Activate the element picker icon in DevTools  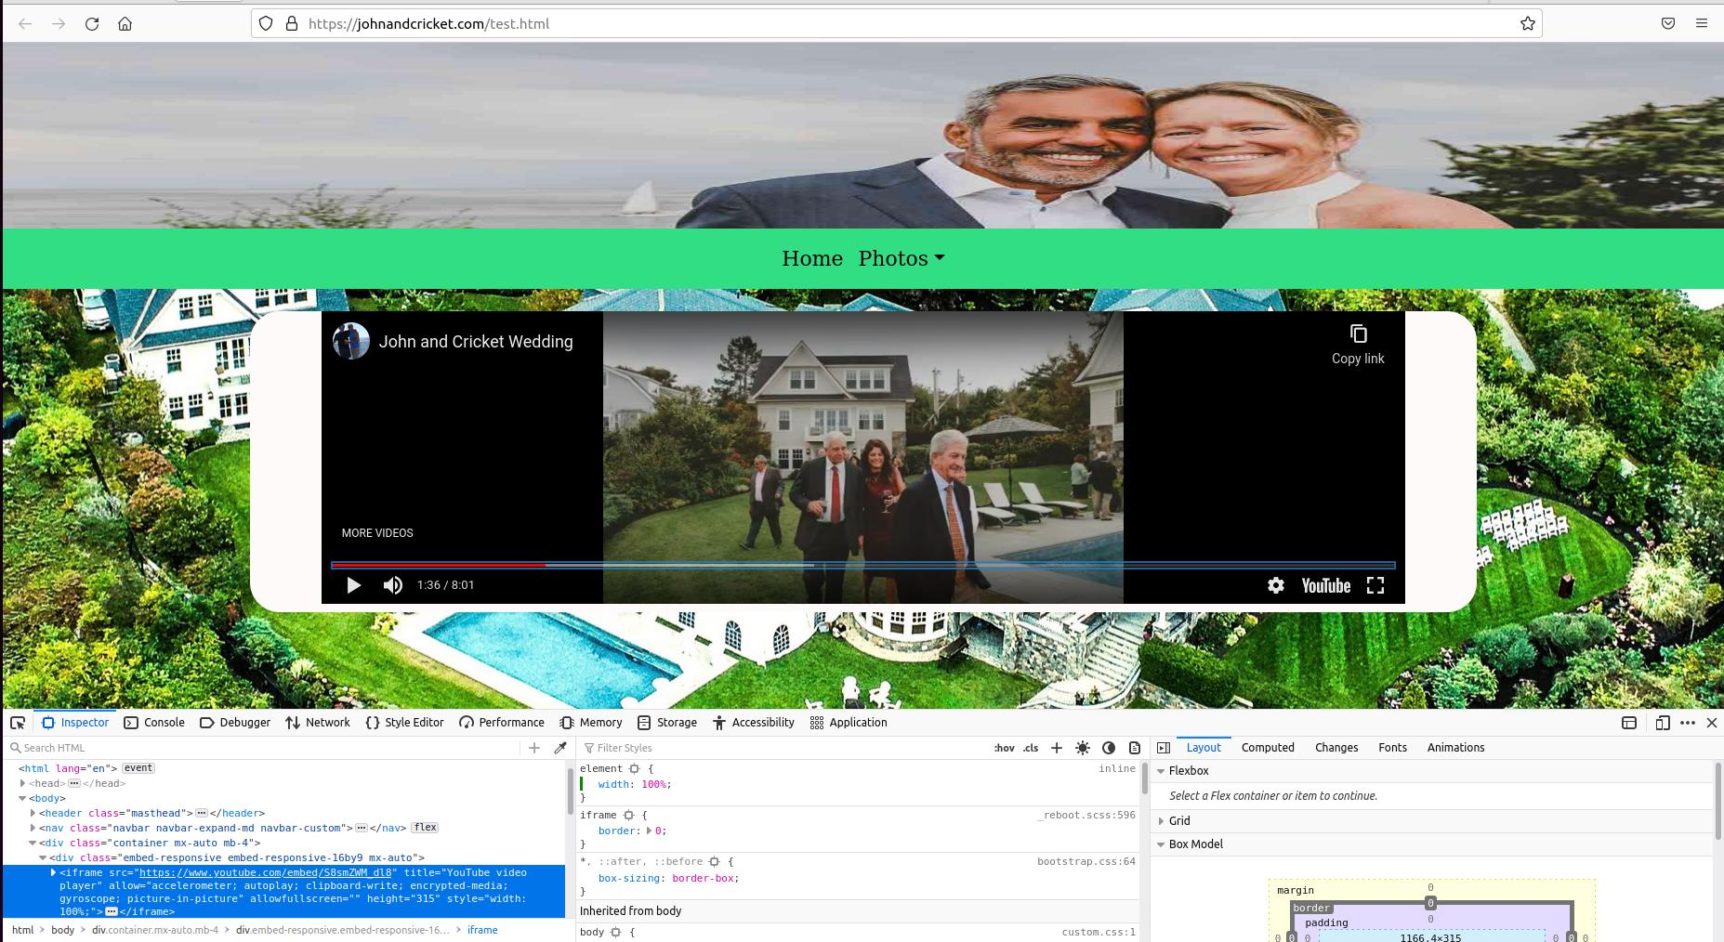point(18,723)
